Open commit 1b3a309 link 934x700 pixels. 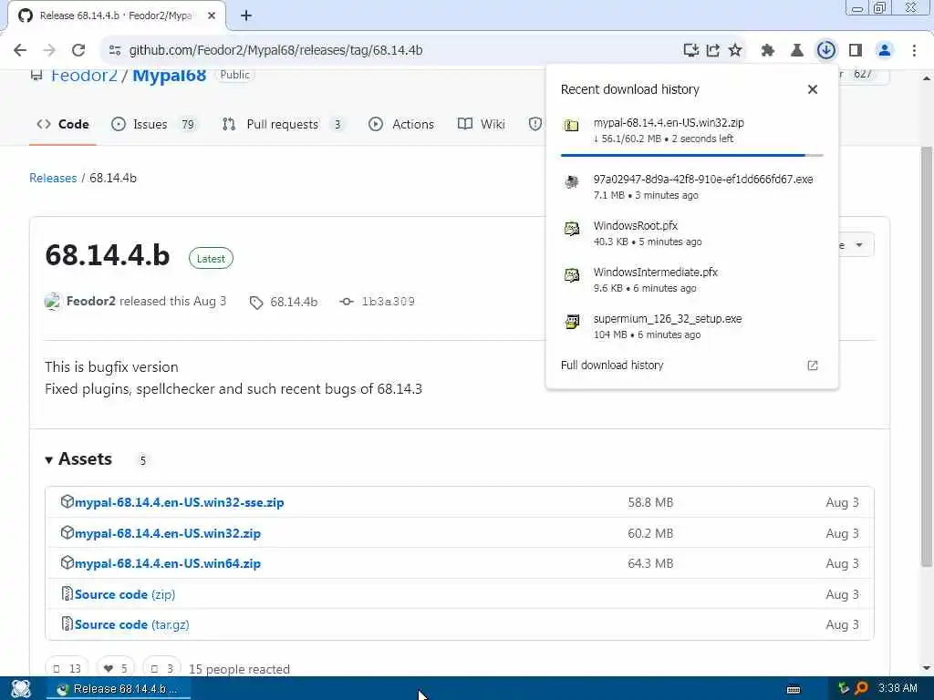(388, 301)
